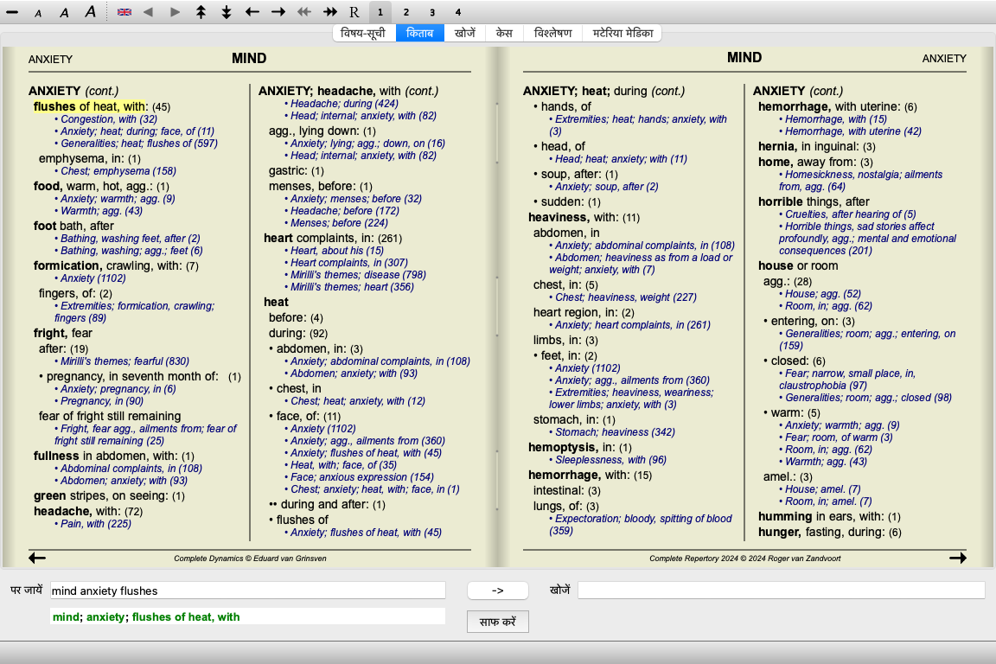
Task: Toggle view number 4 in toolbar
Action: (457, 12)
